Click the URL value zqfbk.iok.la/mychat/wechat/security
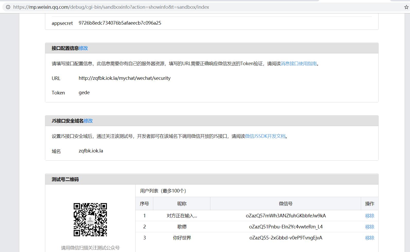This screenshot has height=252, width=410. pyautogui.click(x=124, y=78)
